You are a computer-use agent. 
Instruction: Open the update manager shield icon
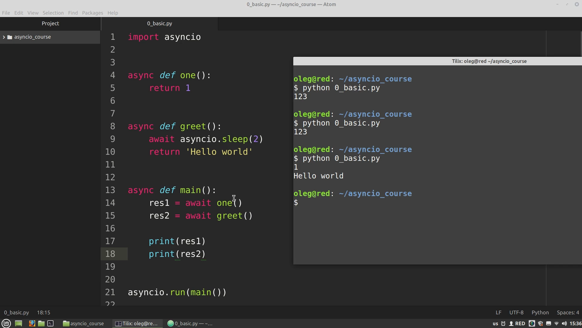[x=540, y=323]
